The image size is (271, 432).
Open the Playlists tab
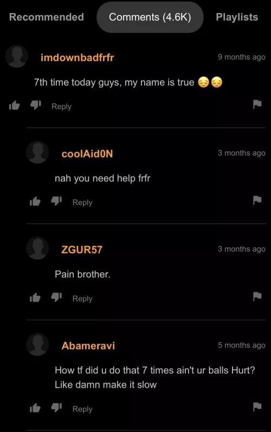point(237,17)
